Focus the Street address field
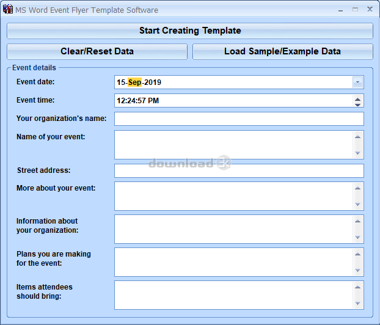Screen dimensions: 380x325 238,171
